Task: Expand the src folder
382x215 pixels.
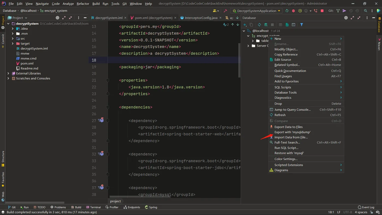Action: click(x=13, y=38)
